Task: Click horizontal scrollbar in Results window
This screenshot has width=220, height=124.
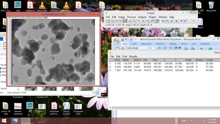Action: click(166, 108)
